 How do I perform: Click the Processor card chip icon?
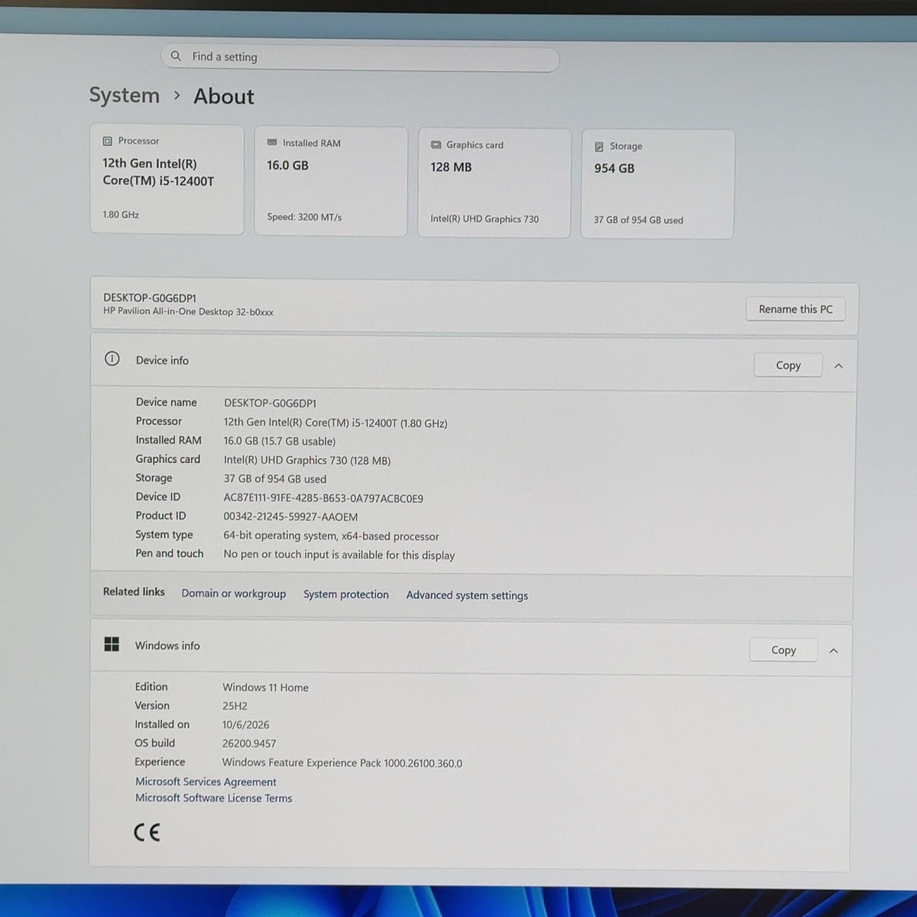(x=107, y=141)
